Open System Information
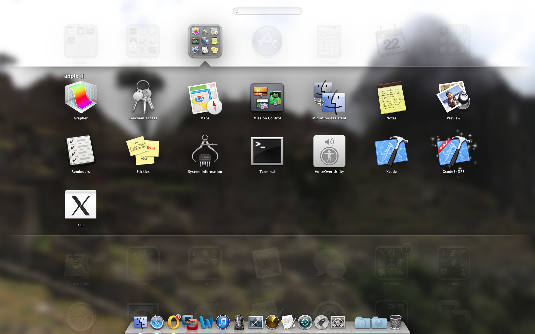535x334 pixels. pos(205,151)
